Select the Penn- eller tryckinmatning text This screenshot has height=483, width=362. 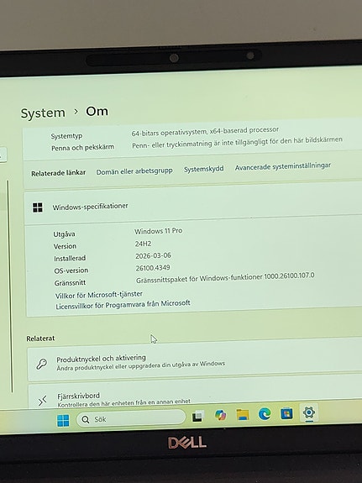237,142
